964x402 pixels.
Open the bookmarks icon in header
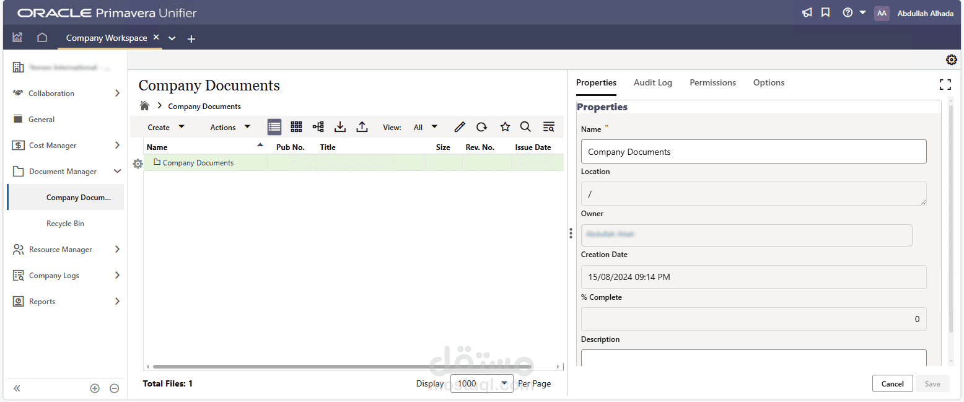pos(825,12)
